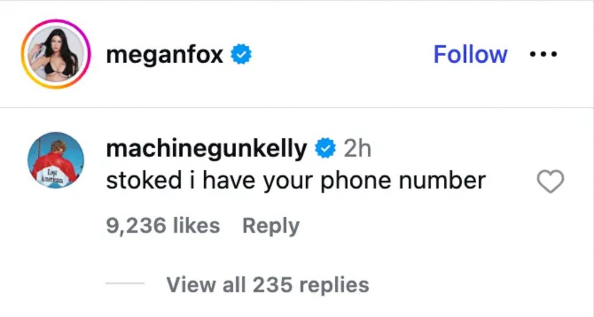Click machinegunkelly's blue verified badge
Screen dimensions: 594x317
325,148
